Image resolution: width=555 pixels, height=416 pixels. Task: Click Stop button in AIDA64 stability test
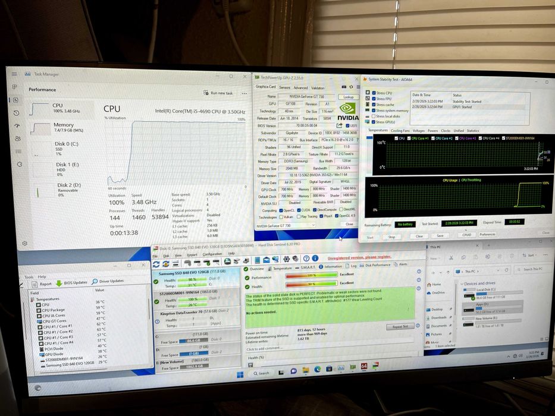pyautogui.click(x=392, y=237)
